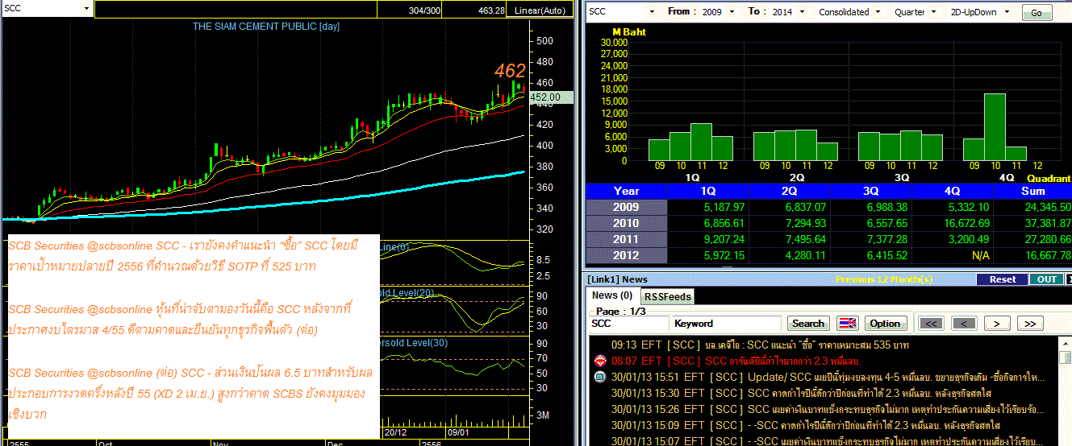Select the 2011 year row label

626,239
